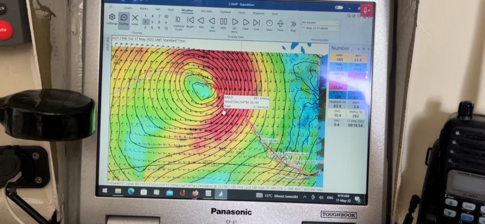
Task: Open the Tools ribbon tab
Action: tap(242, 13)
